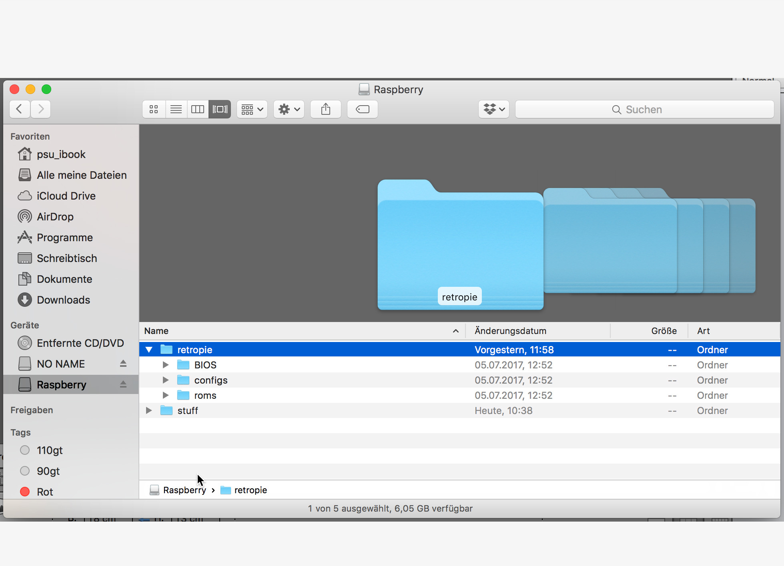784x566 pixels.
Task: Eject the NO NAME volume
Action: (x=123, y=364)
